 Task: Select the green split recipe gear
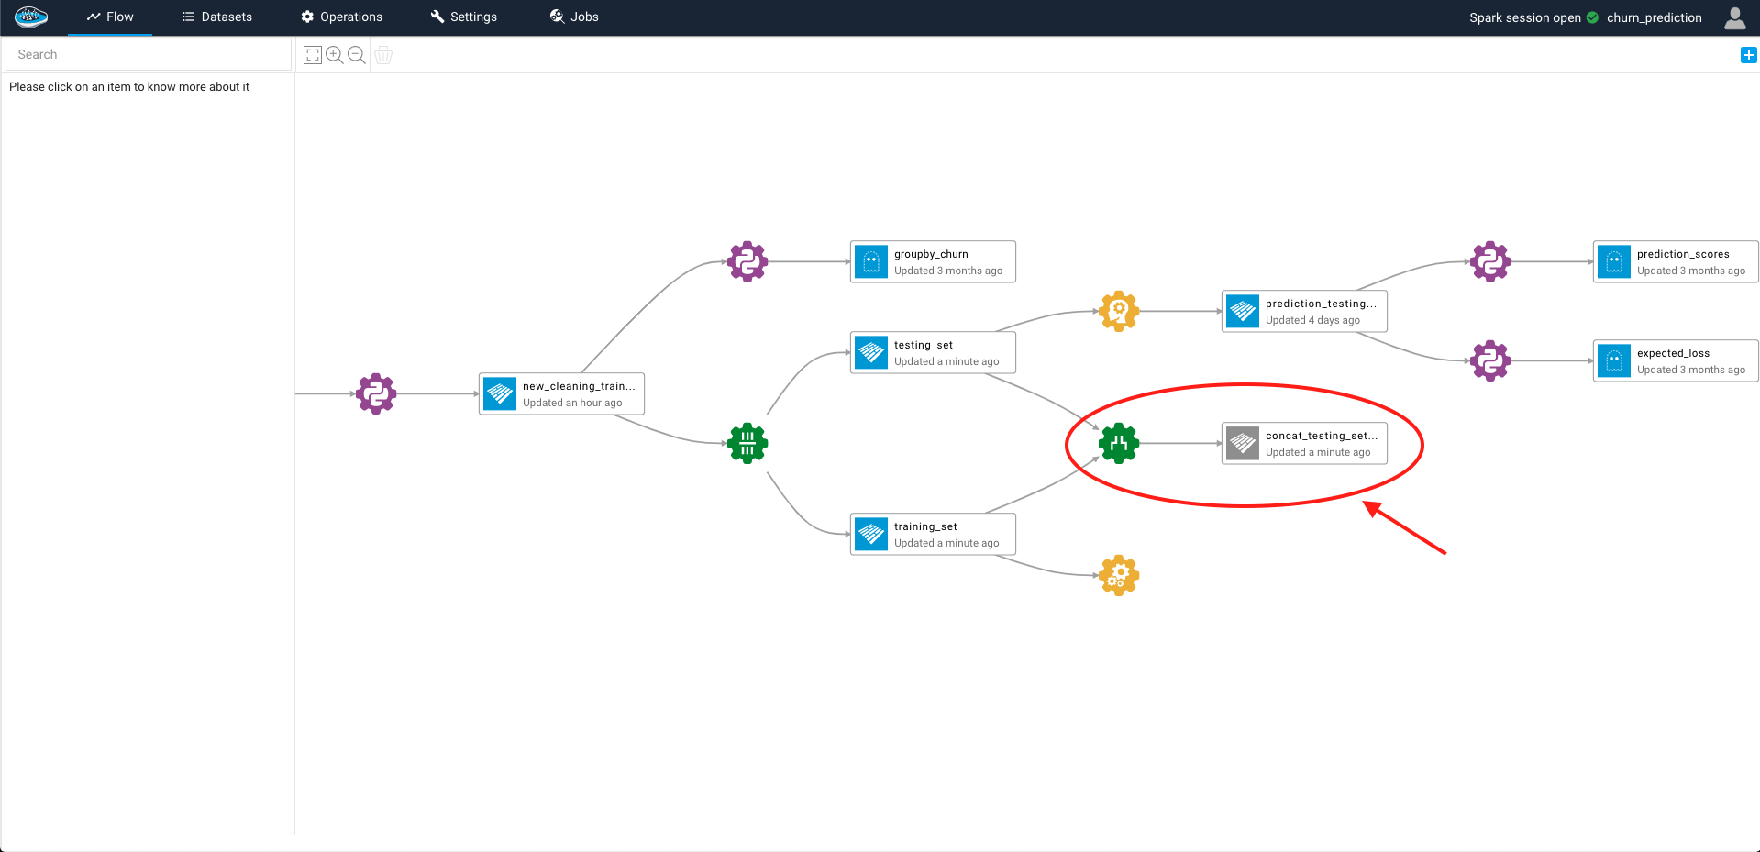click(x=747, y=444)
